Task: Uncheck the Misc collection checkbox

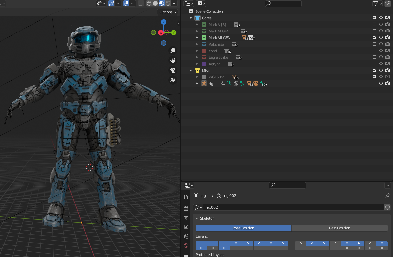Action: (x=374, y=70)
